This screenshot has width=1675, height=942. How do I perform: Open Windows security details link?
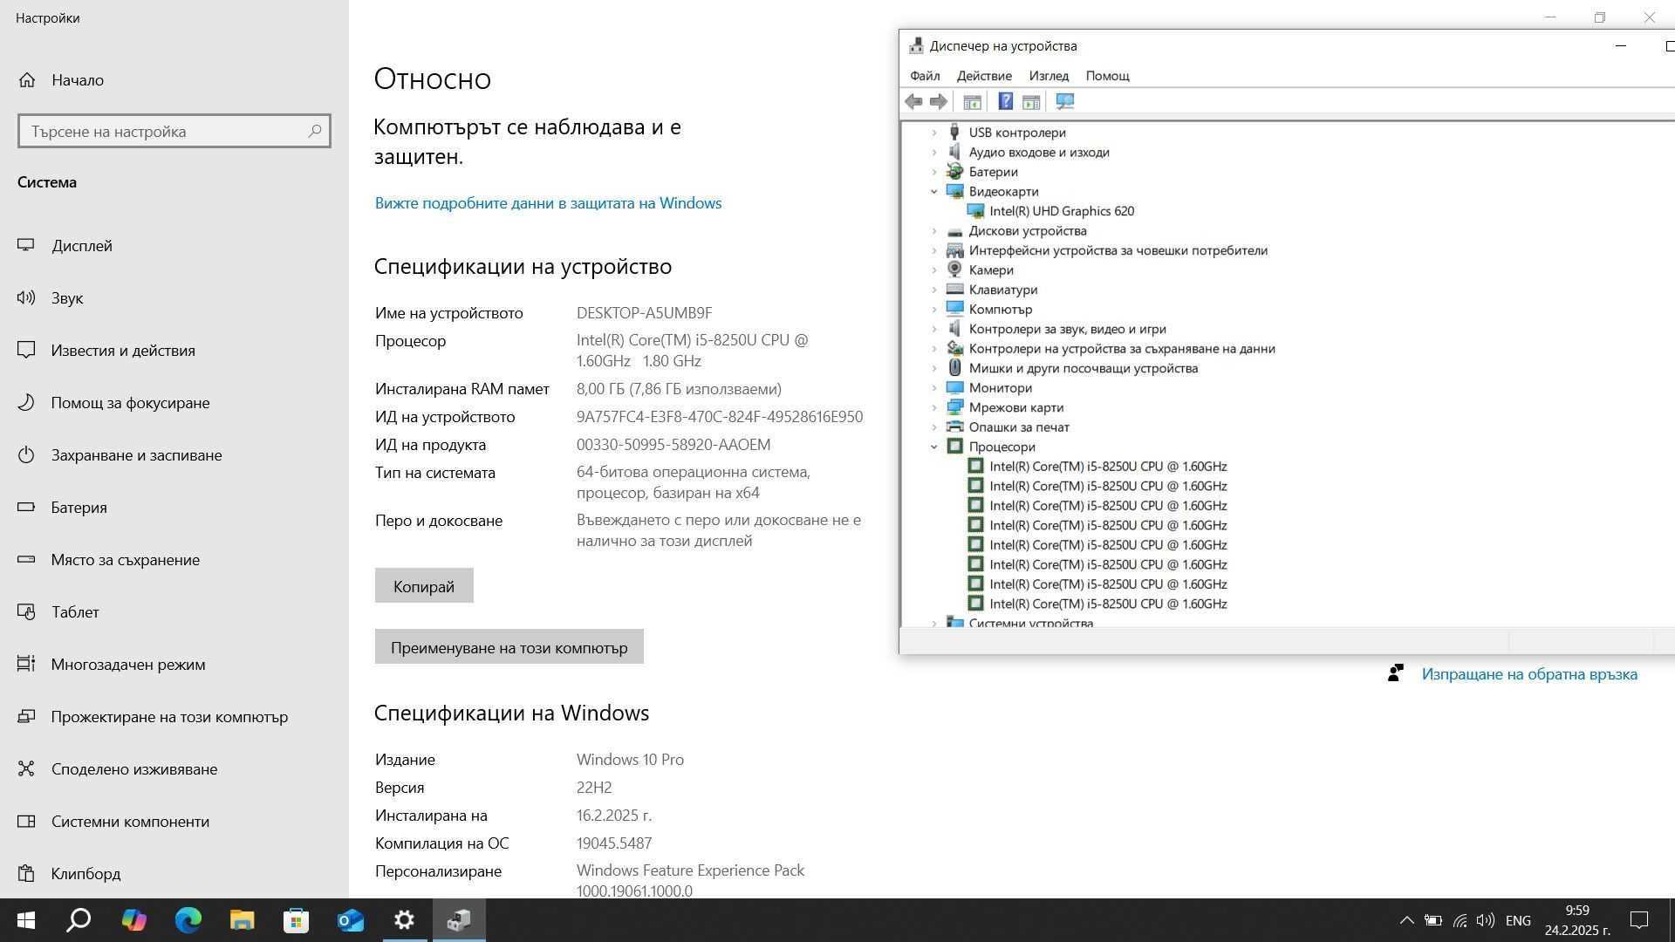pyautogui.click(x=548, y=203)
